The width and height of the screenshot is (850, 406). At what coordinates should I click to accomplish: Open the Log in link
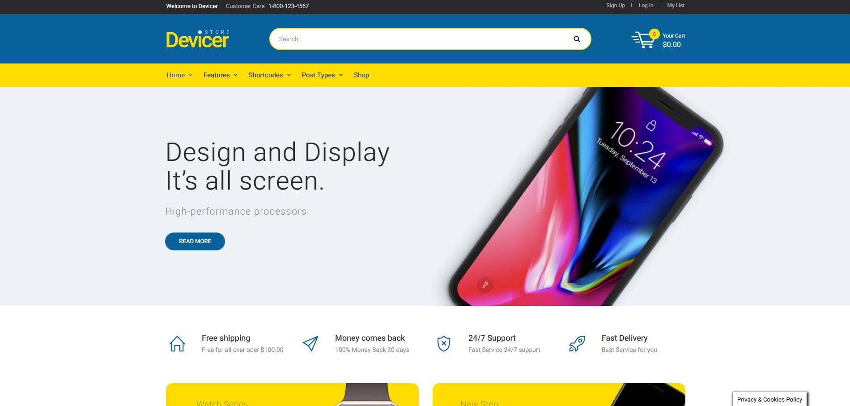click(646, 5)
